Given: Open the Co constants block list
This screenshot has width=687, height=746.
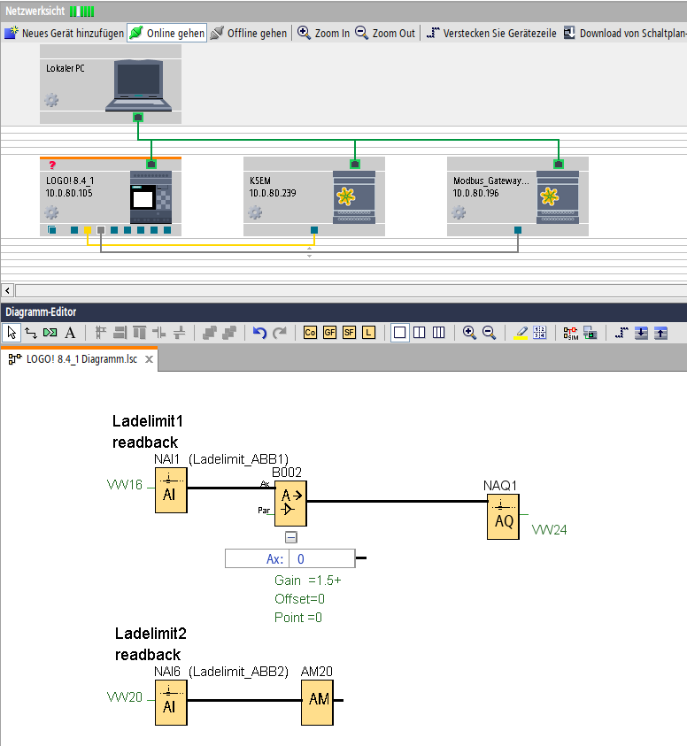Looking at the screenshot, I should [310, 333].
